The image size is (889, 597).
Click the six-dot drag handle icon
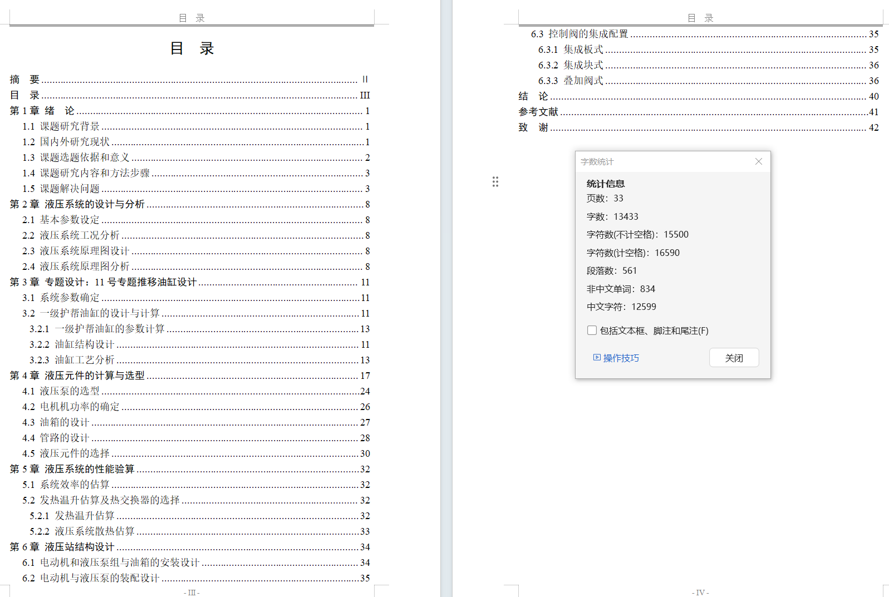pos(495,181)
